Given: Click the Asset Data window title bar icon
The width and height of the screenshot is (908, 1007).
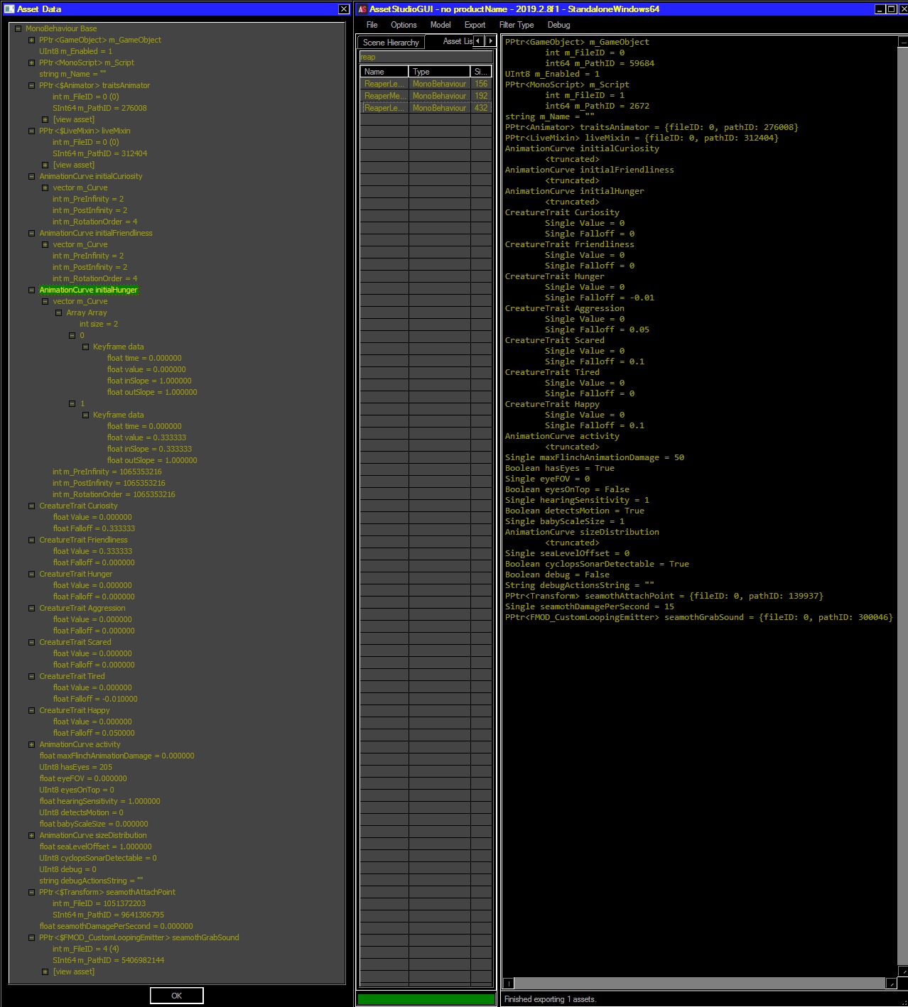Looking at the screenshot, I should (8, 9).
